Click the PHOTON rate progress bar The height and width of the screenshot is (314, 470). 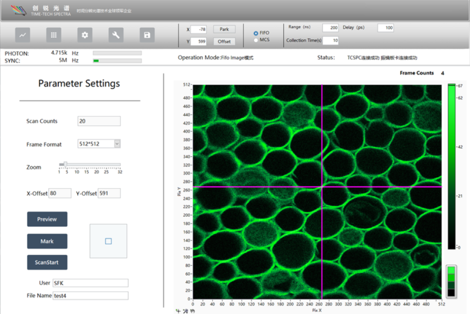(117, 53)
